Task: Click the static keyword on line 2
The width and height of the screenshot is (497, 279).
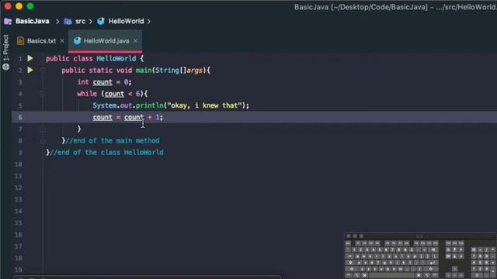Action: 101,71
